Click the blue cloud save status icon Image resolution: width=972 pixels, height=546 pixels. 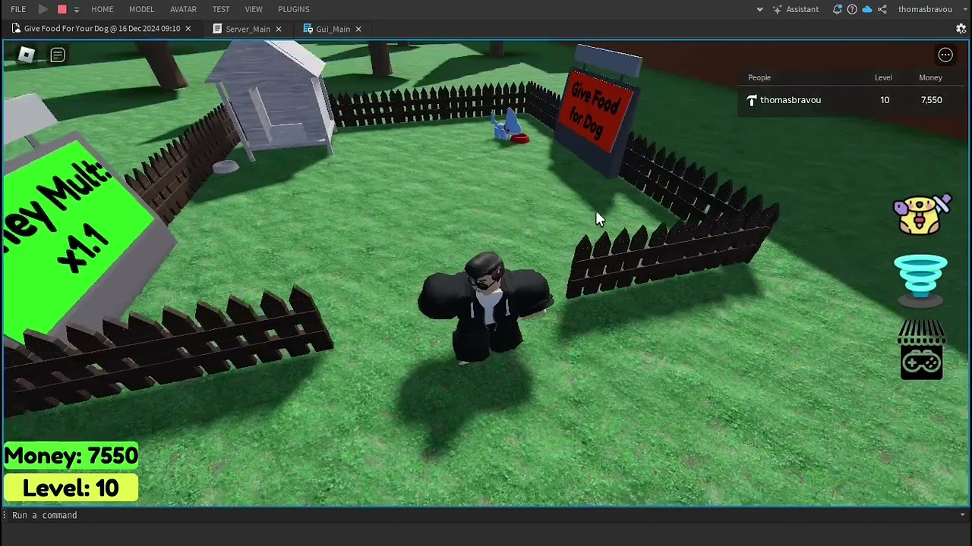tap(867, 9)
